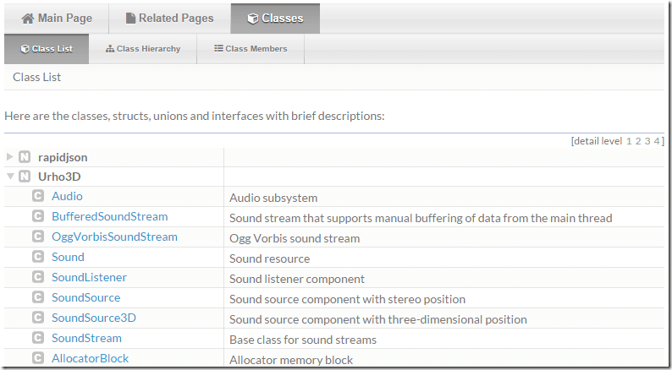Open the Sound class link
Image resolution: width=672 pixels, height=370 pixels.
coord(69,257)
